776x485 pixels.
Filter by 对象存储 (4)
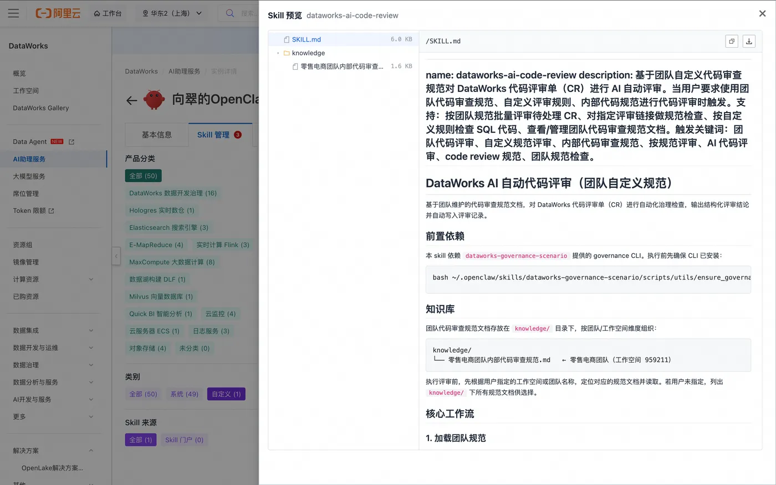[148, 348]
